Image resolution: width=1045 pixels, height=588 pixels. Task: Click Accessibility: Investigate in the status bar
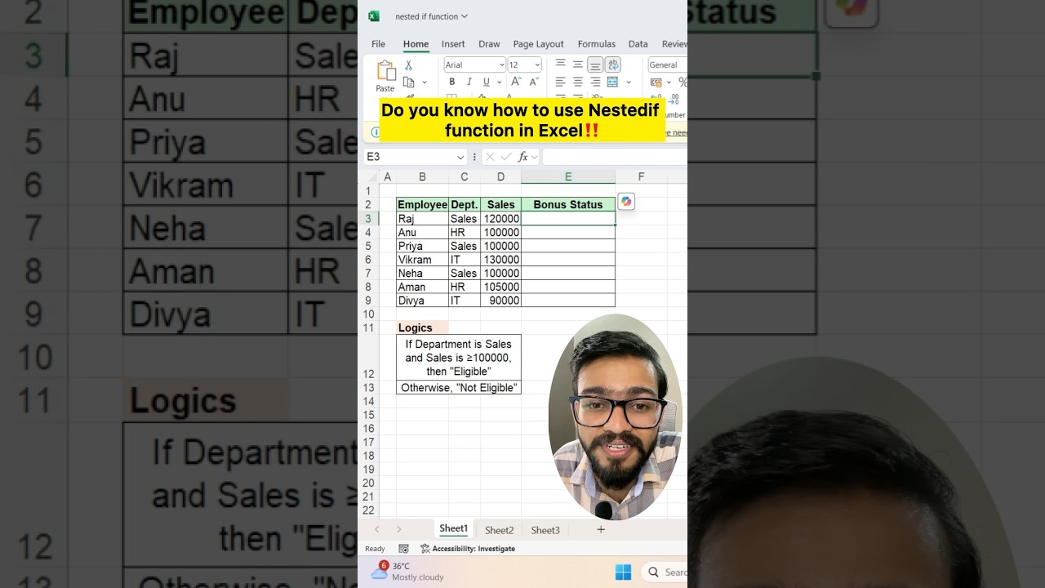pos(468,549)
